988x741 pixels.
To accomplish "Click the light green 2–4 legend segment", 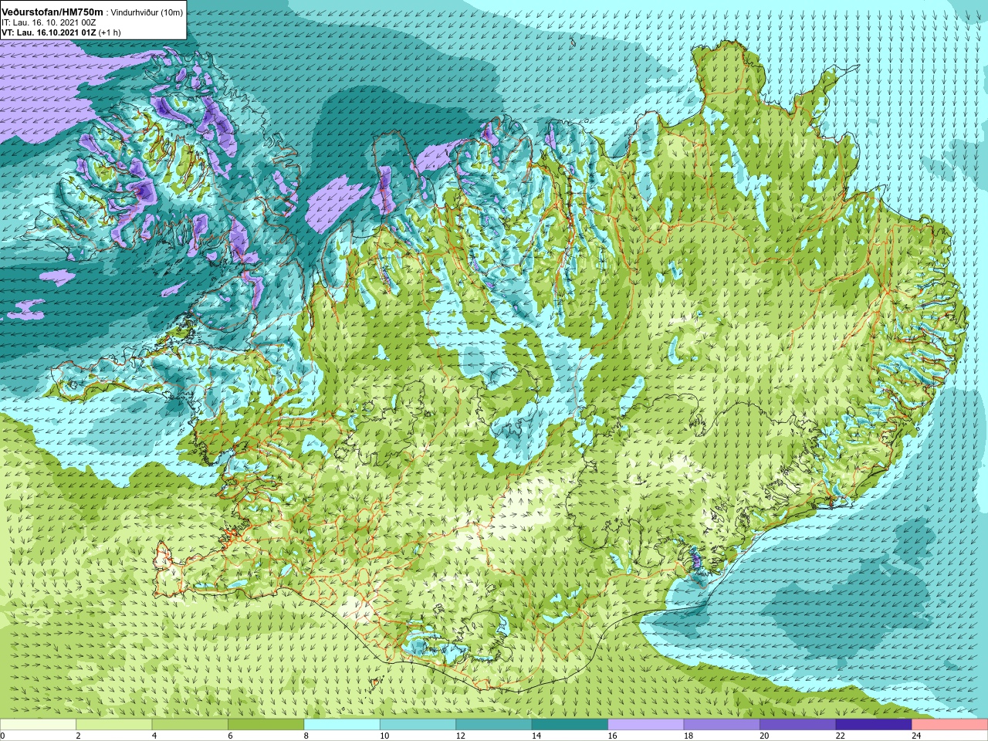I will click(x=114, y=724).
